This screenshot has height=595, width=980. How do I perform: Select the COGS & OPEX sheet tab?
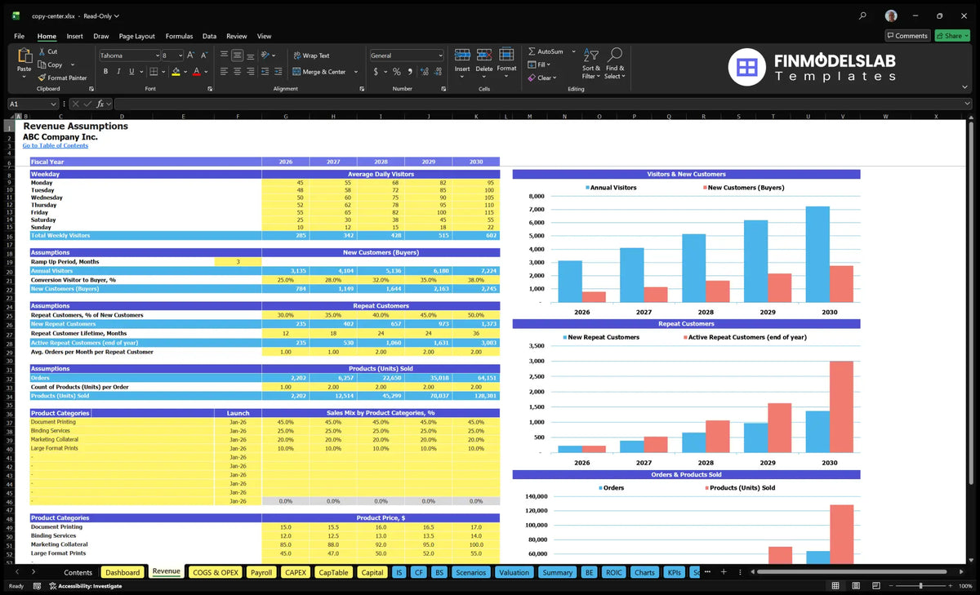click(215, 572)
